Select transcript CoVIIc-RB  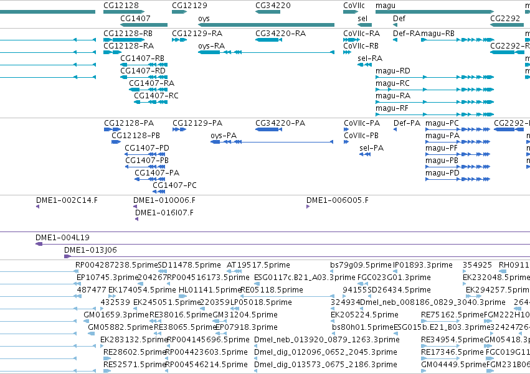[x=347, y=52]
